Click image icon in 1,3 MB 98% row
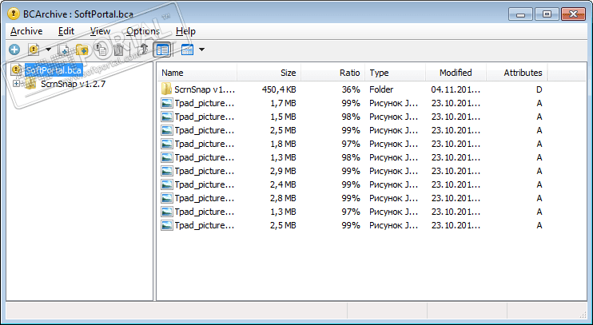 click(166, 157)
